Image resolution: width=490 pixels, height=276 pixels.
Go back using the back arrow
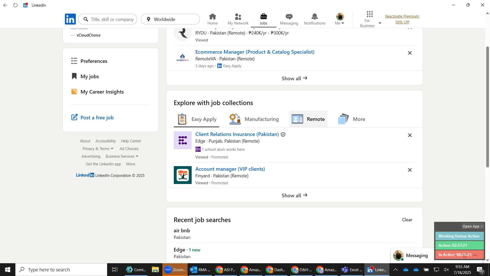point(5,5)
